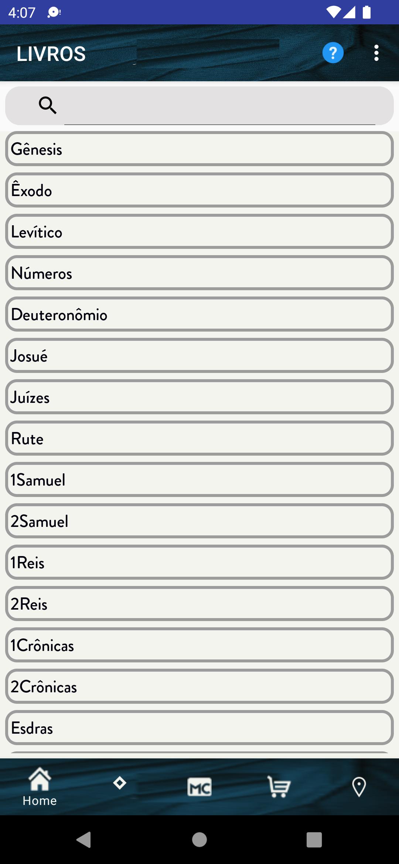
Task: Go to the Home tab
Action: (x=40, y=786)
